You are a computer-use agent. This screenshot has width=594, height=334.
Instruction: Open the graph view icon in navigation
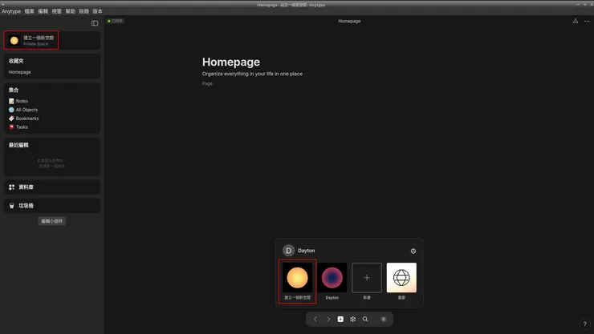click(x=352, y=320)
